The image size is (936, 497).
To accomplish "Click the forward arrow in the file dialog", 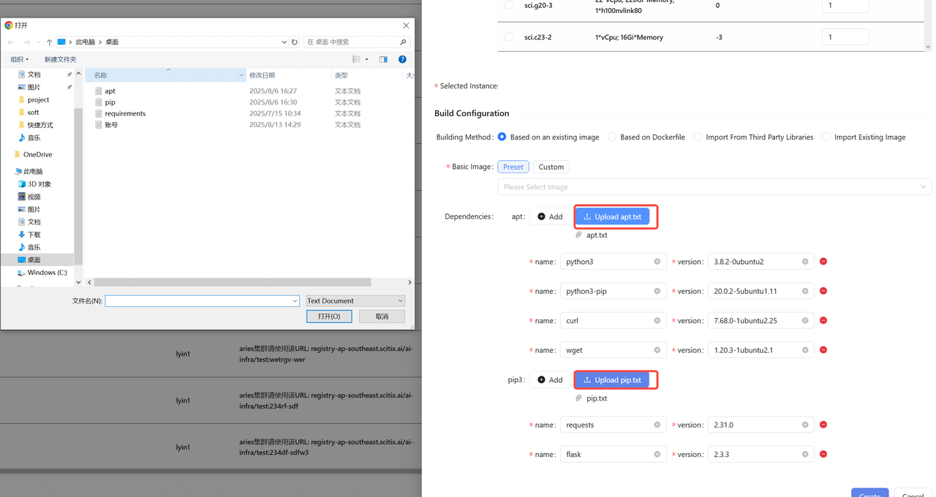I will pyautogui.click(x=26, y=42).
